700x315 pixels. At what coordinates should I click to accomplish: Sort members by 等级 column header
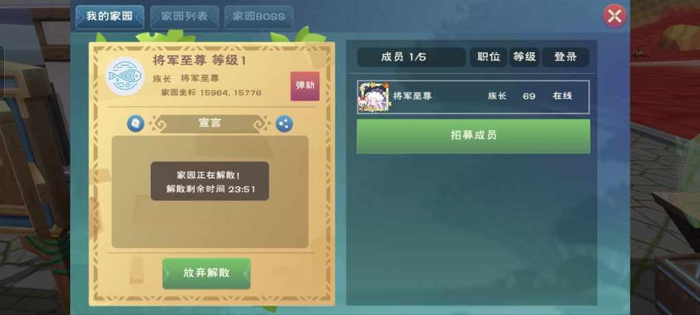coord(524,57)
